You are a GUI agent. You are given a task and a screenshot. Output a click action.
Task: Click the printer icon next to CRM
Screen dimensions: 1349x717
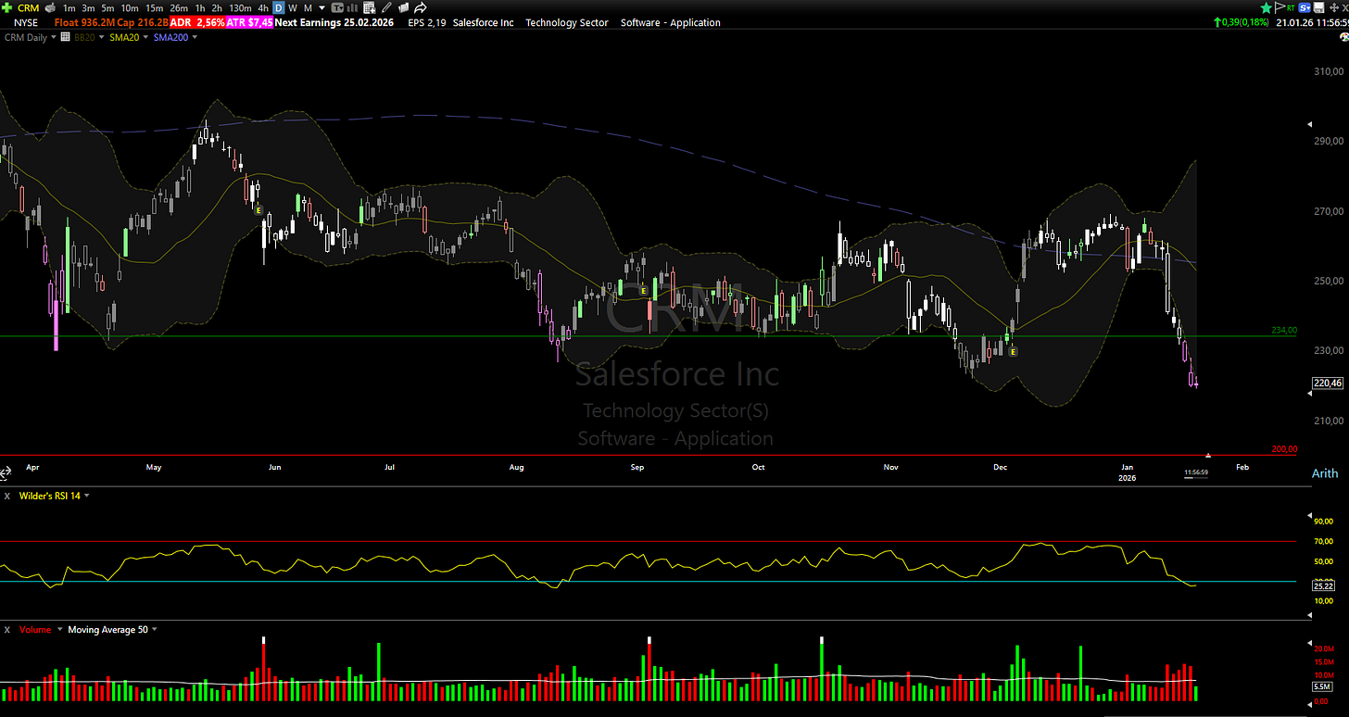pos(50,7)
